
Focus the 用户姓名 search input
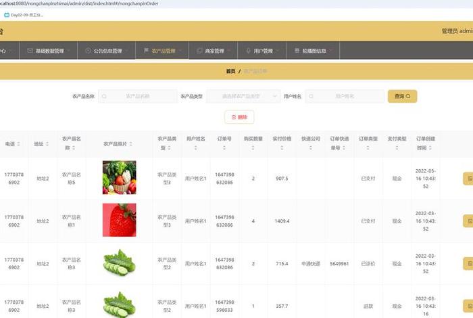(x=345, y=96)
